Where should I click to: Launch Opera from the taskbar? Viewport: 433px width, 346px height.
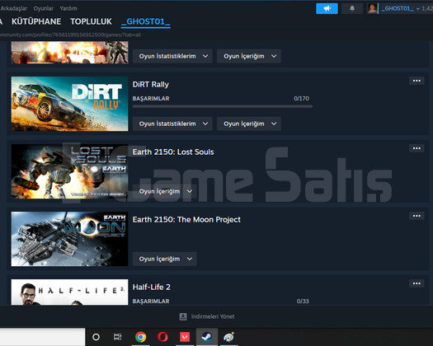(162, 337)
